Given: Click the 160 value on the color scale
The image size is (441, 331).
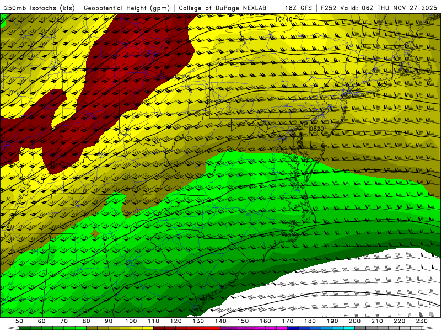Looking at the screenshot, I should (265, 321).
